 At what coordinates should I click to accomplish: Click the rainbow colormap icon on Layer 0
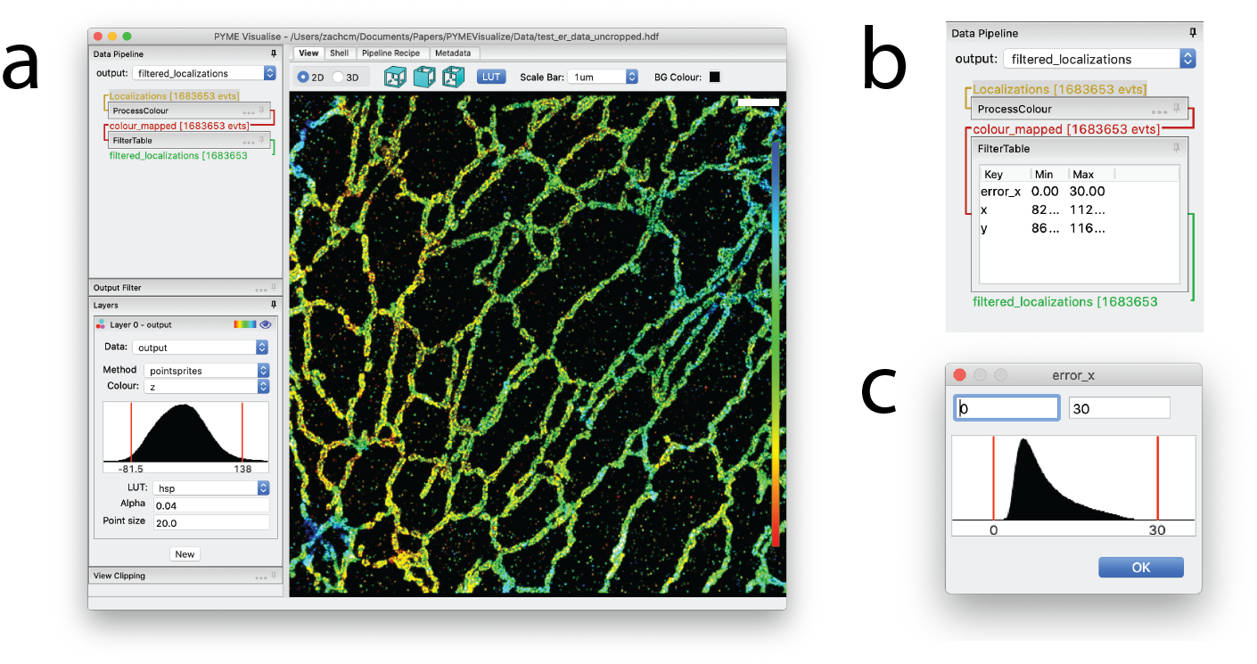pyautogui.click(x=244, y=325)
